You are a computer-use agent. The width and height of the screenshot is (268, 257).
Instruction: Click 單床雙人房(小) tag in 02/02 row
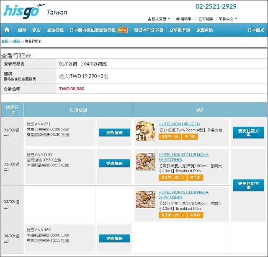point(172,178)
